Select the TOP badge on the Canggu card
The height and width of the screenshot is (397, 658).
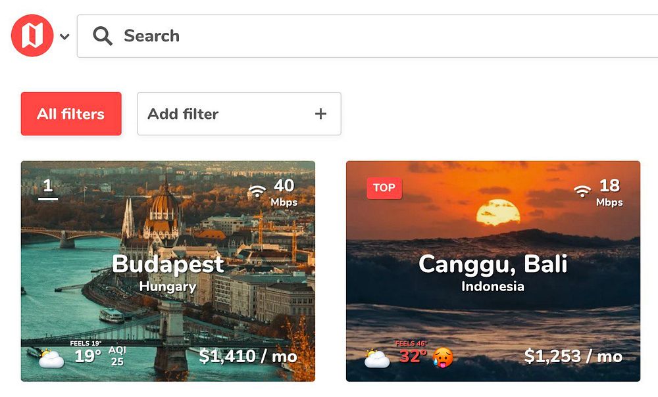pyautogui.click(x=384, y=188)
